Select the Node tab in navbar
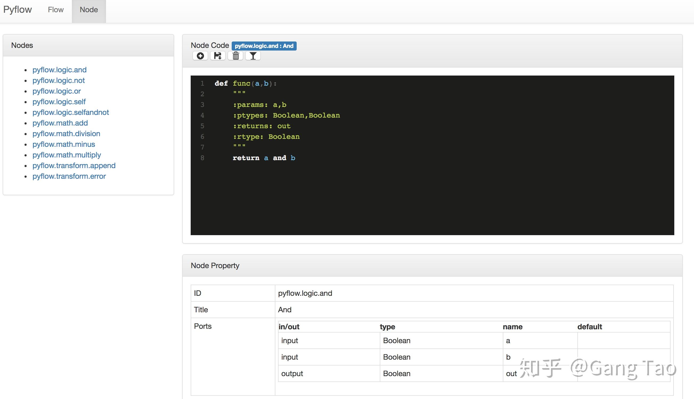 [x=89, y=10]
